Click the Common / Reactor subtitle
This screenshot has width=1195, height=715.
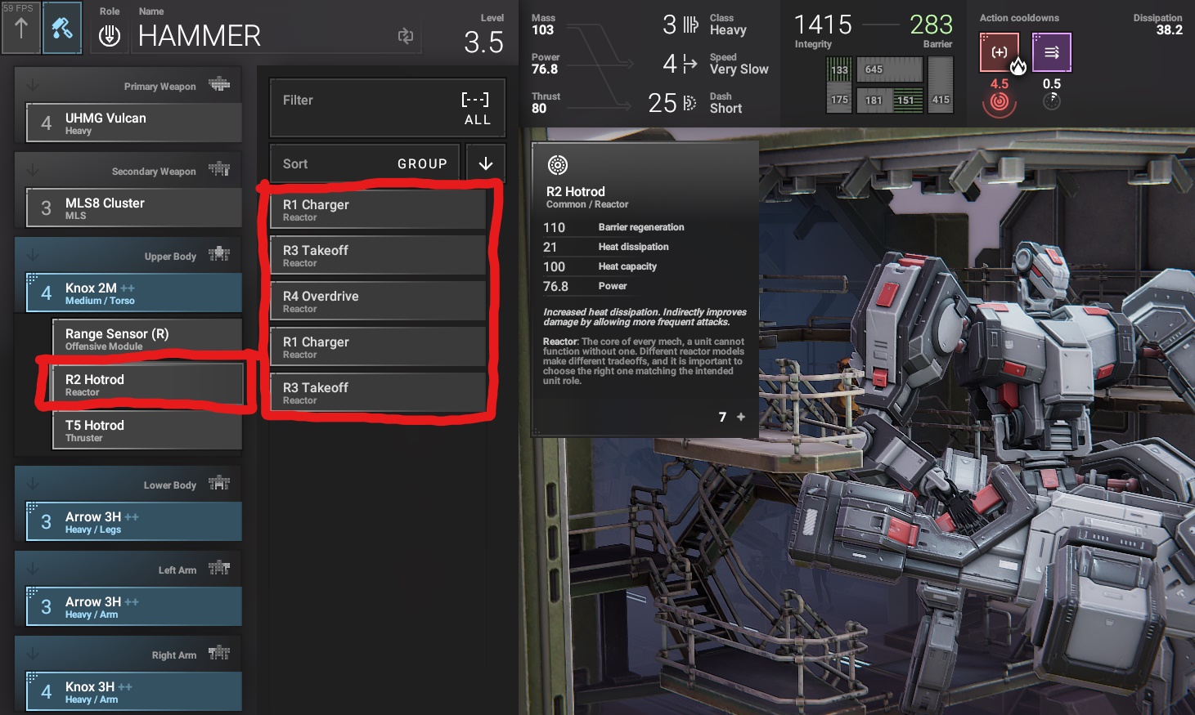pyautogui.click(x=587, y=204)
